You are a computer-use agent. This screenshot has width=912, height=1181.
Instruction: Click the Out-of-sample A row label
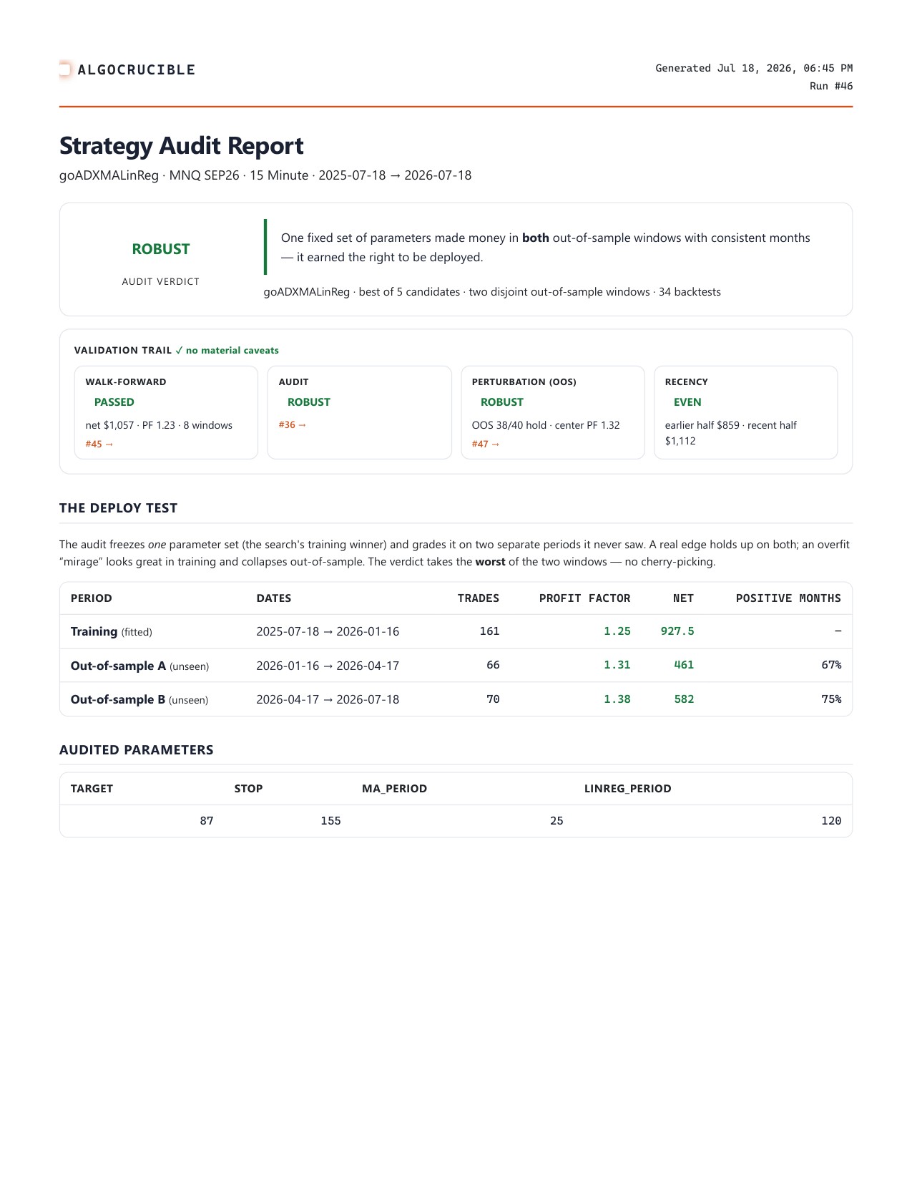140,666
